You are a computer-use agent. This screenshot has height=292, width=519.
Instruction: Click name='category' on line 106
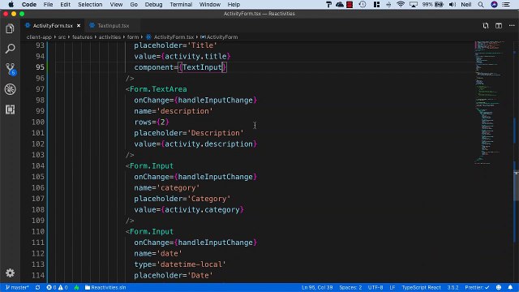[167, 187]
